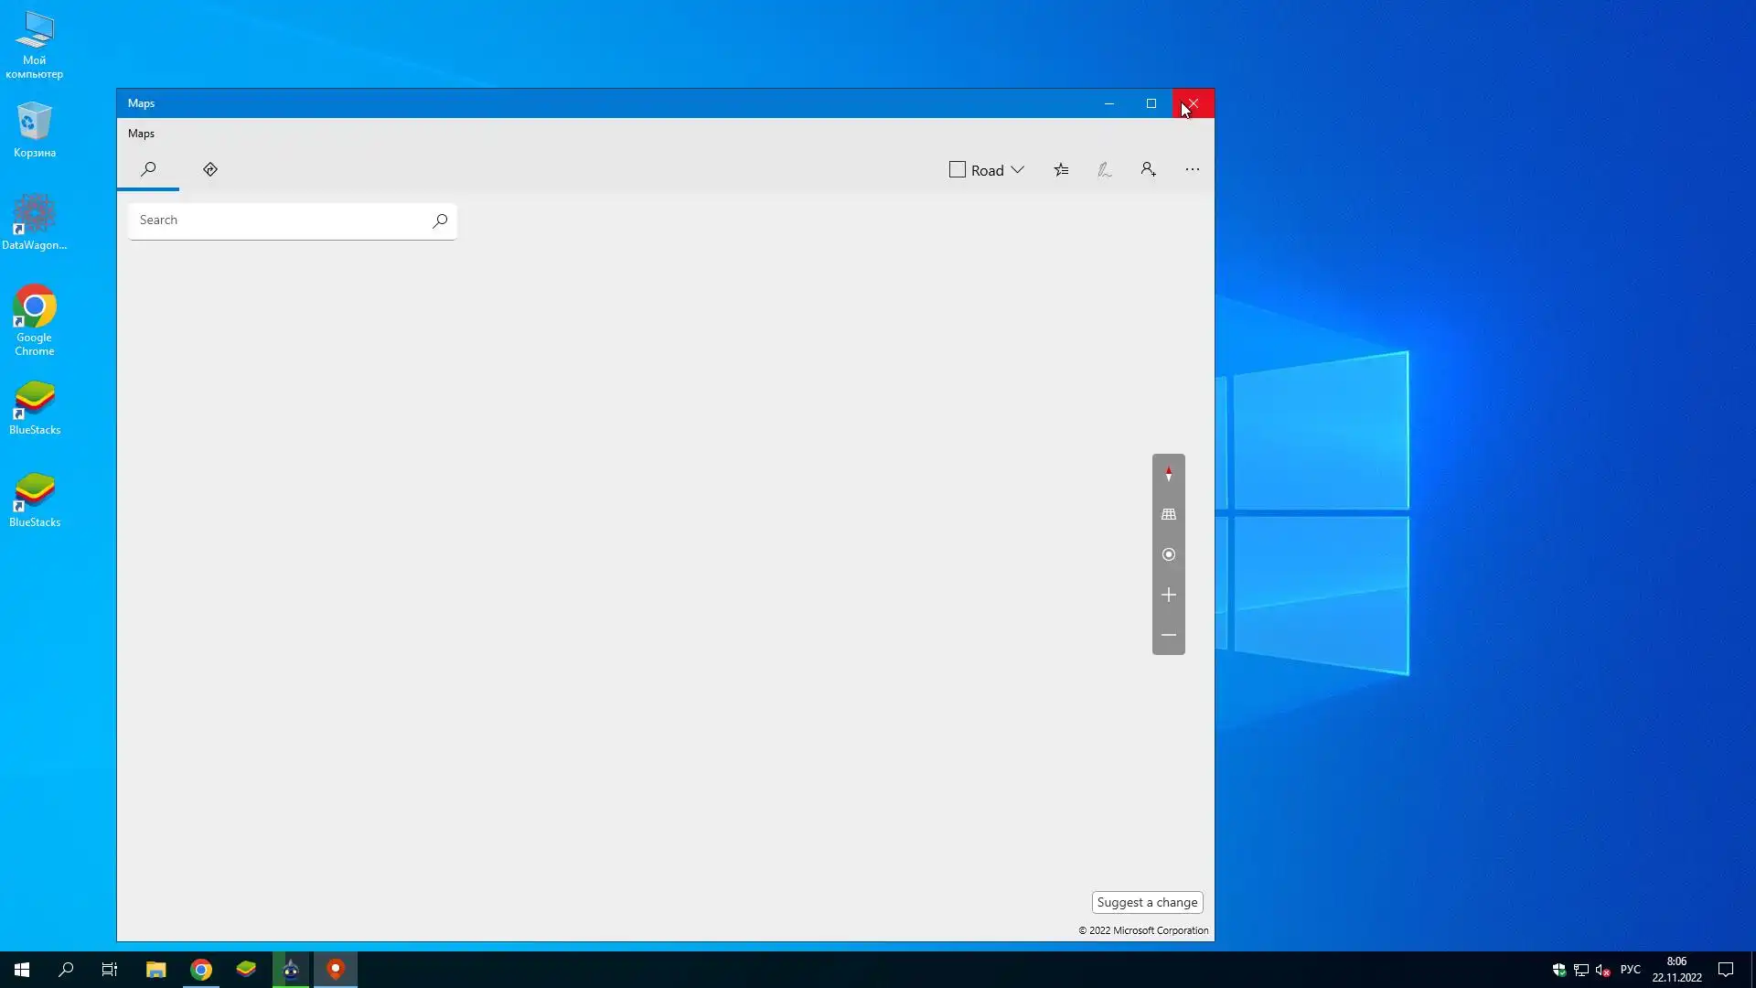Viewport: 1756px width, 988px height.
Task: Zoom in with the plus button
Action: (1169, 595)
